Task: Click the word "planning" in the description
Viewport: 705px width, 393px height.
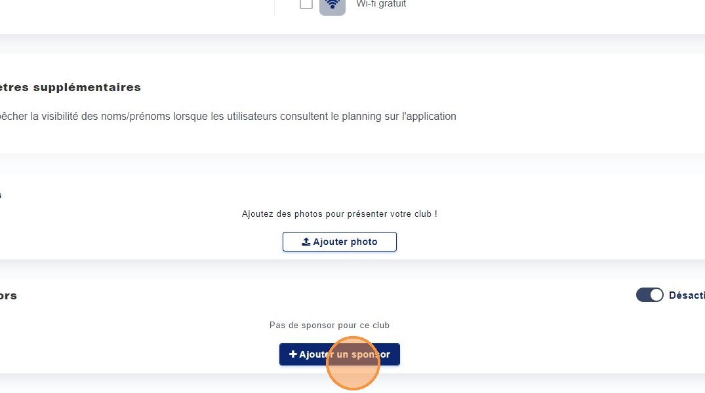Action: (363, 116)
